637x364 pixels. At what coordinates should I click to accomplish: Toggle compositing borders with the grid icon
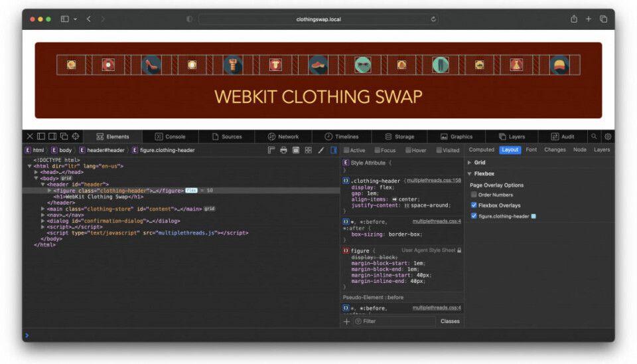(309, 150)
